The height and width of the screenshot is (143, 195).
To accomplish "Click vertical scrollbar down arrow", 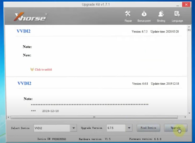I will pyautogui.click(x=189, y=113).
